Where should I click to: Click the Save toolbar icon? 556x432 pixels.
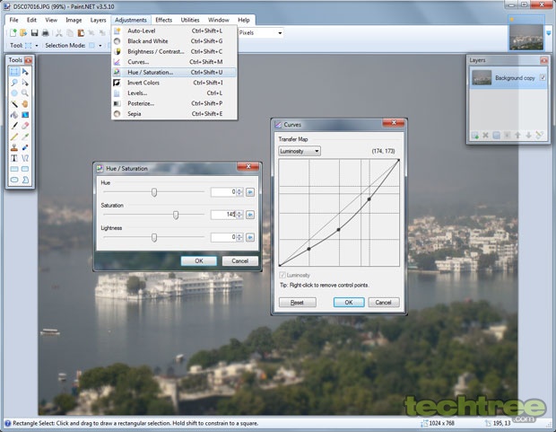click(34, 33)
